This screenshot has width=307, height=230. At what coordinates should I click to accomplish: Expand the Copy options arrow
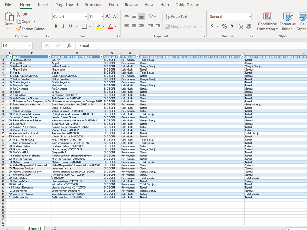[34, 21]
